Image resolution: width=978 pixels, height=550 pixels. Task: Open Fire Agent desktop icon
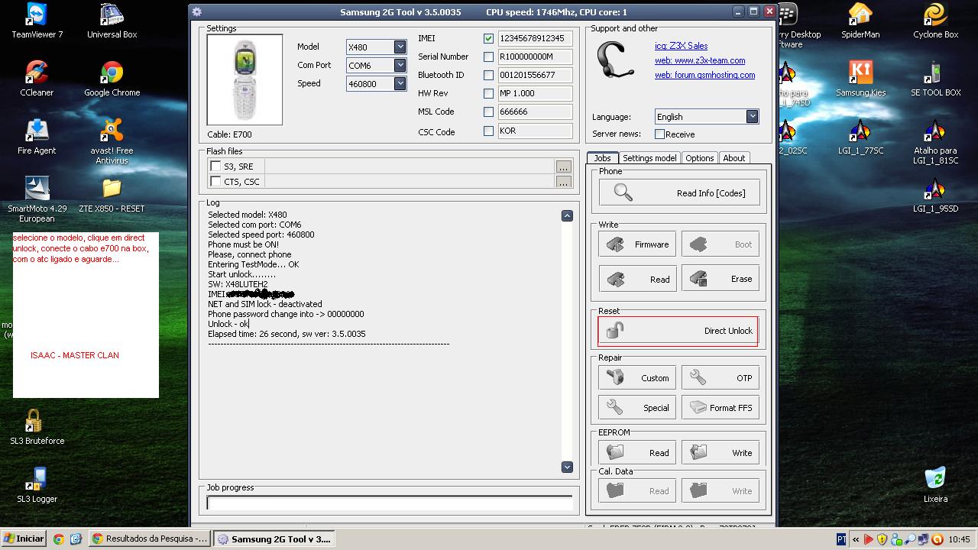click(37, 137)
